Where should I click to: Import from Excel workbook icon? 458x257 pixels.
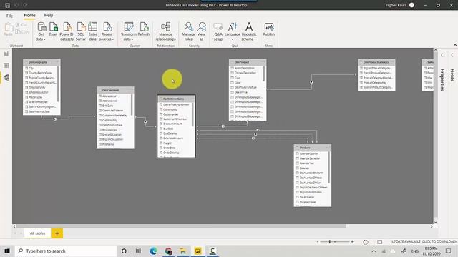[54, 29]
